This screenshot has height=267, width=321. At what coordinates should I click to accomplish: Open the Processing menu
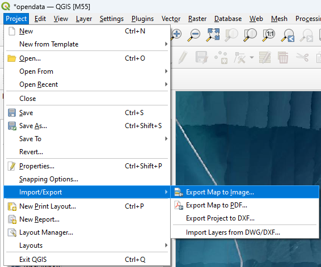tap(308, 19)
